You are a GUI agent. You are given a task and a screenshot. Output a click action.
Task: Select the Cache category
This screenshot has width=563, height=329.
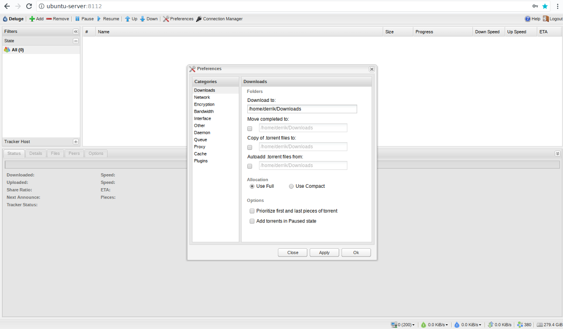pyautogui.click(x=215, y=153)
